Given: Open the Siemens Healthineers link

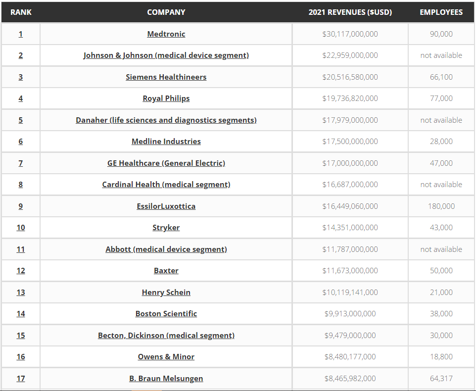Looking at the screenshot, I should [166, 77].
